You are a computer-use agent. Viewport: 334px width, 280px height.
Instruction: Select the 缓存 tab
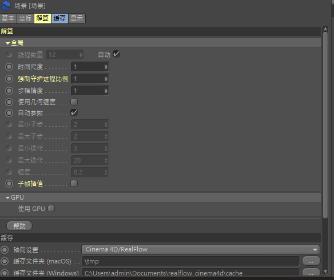[59, 18]
